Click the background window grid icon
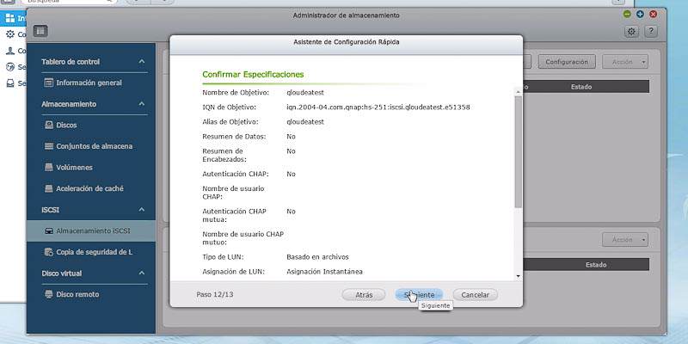This screenshot has height=344, width=688. [x=10, y=18]
